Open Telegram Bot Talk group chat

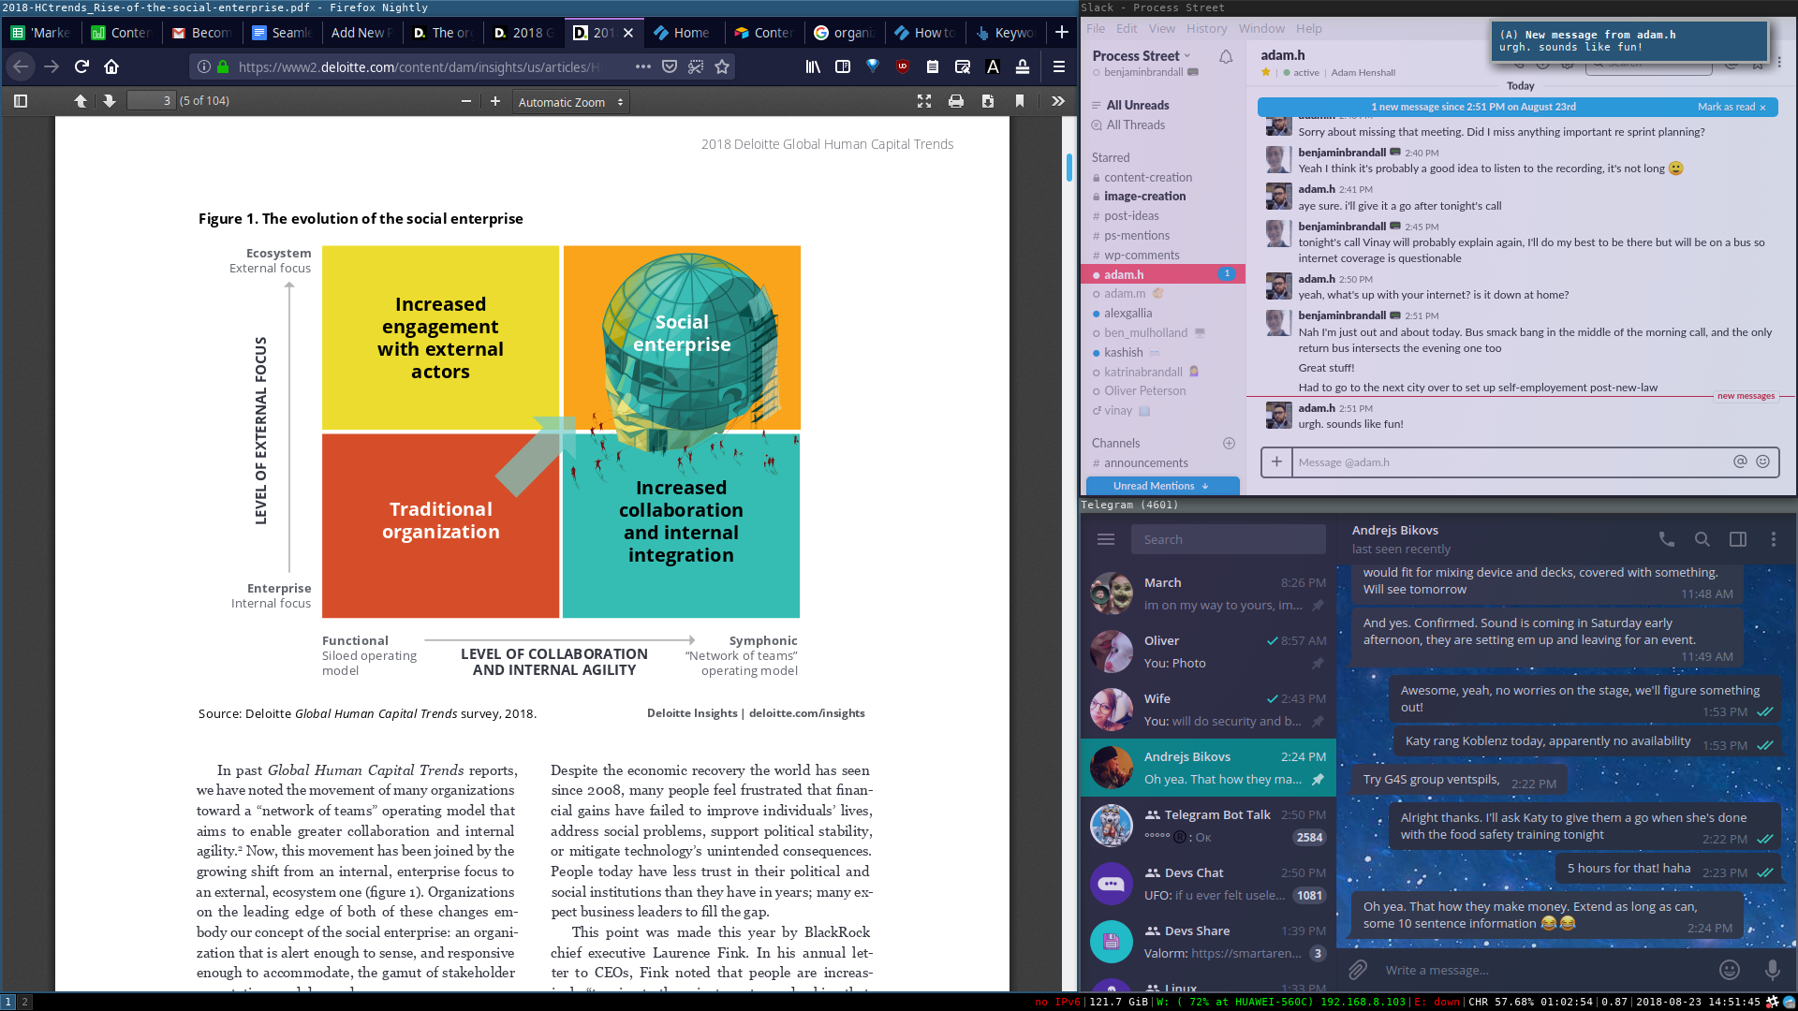click(x=1208, y=826)
